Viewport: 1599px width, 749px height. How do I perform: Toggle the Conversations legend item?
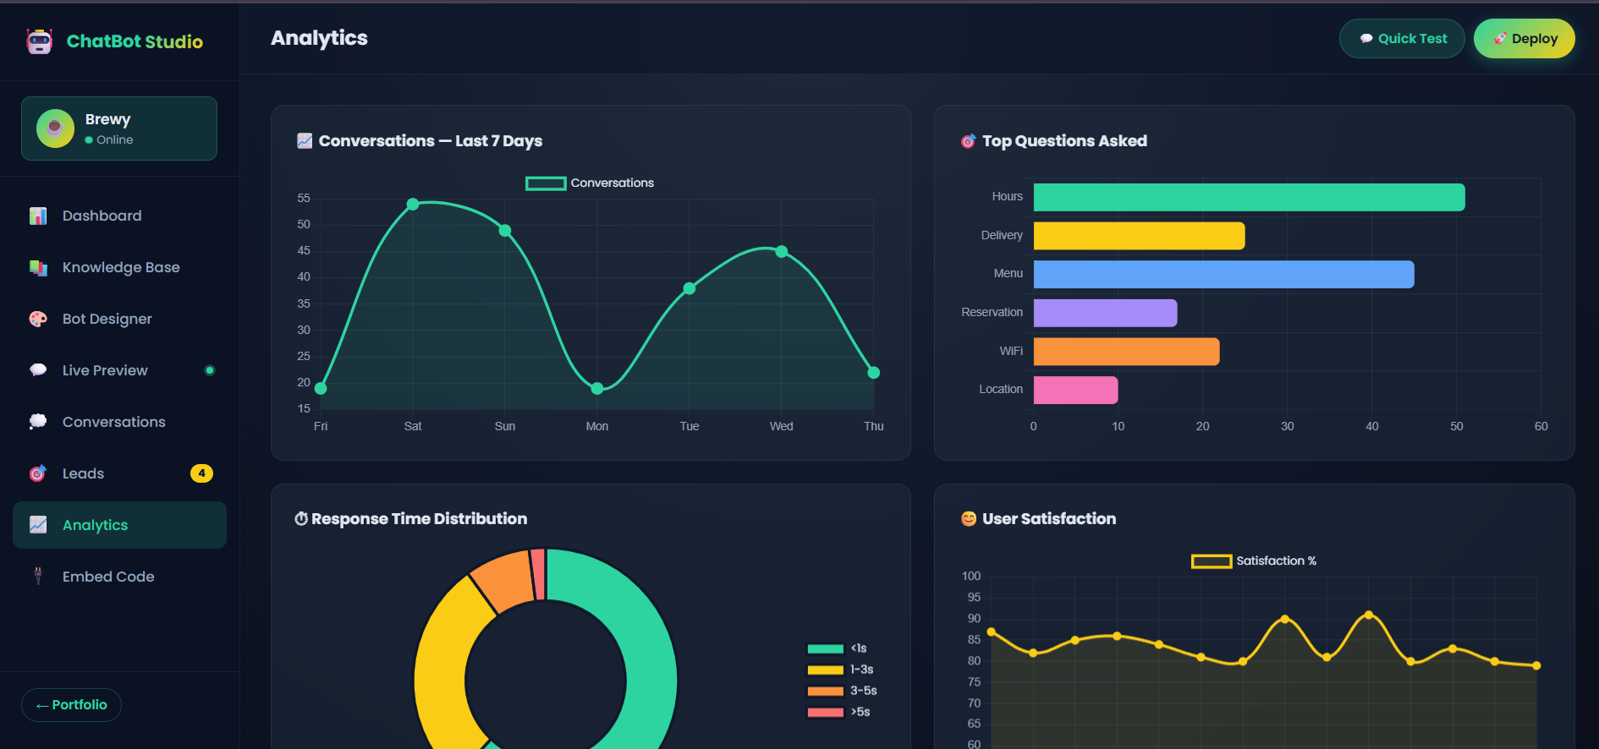click(590, 183)
